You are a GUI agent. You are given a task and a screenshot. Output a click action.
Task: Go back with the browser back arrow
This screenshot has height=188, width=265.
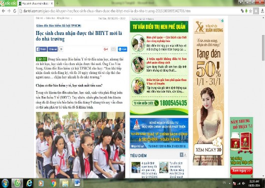click(4, 11)
